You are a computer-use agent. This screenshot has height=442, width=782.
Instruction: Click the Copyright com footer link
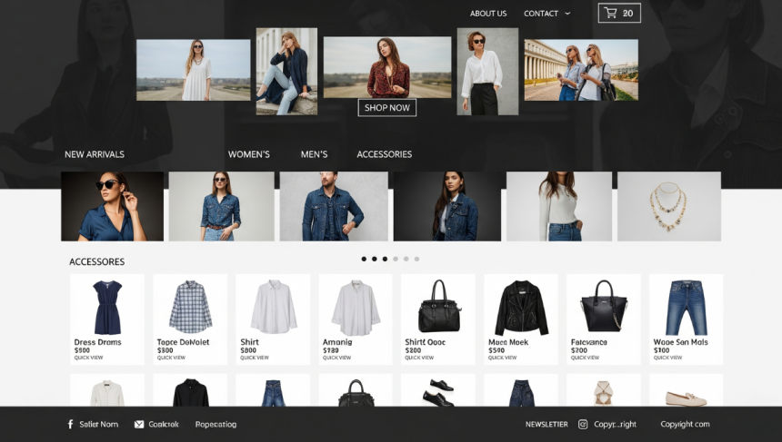click(x=685, y=424)
